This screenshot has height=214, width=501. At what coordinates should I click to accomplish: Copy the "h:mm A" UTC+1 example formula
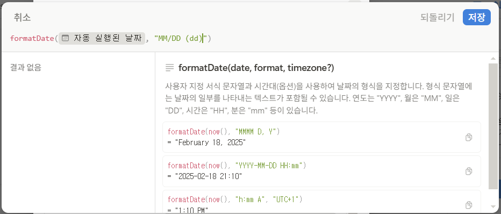click(468, 205)
